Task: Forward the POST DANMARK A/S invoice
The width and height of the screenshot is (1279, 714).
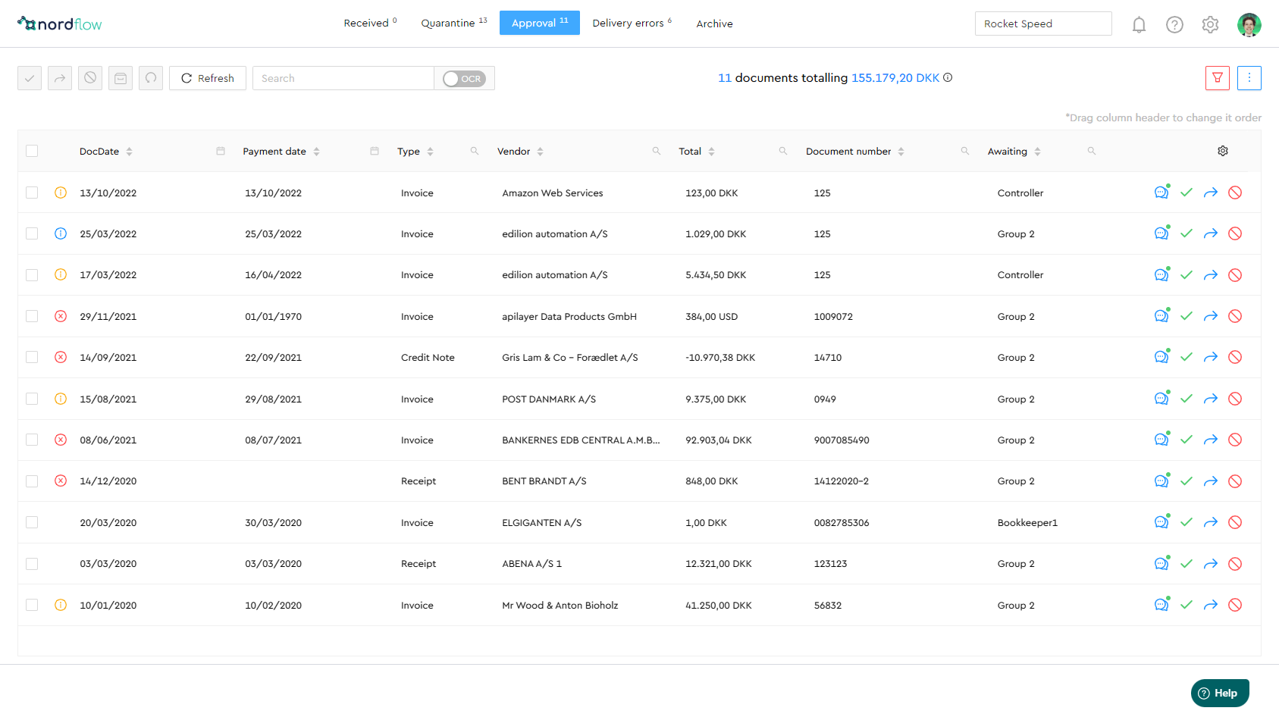Action: [1211, 398]
